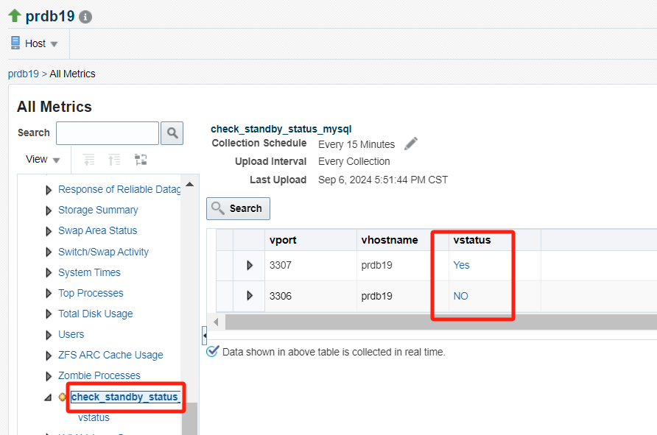Click the collapse-all tree toolbar icon
Image resolution: width=657 pixels, height=435 pixels.
pos(114,160)
